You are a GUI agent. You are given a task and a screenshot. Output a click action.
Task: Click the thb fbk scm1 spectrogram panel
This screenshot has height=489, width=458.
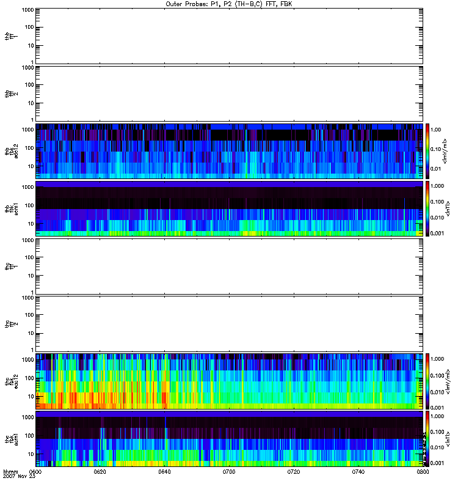pyautogui.click(x=229, y=208)
